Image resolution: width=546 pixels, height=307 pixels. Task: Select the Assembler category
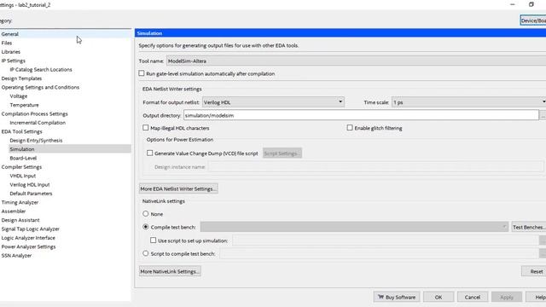[x=14, y=211]
